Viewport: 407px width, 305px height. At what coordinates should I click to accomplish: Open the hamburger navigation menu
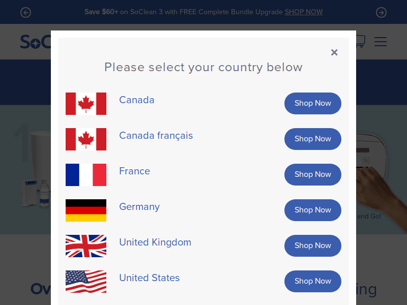click(x=380, y=42)
